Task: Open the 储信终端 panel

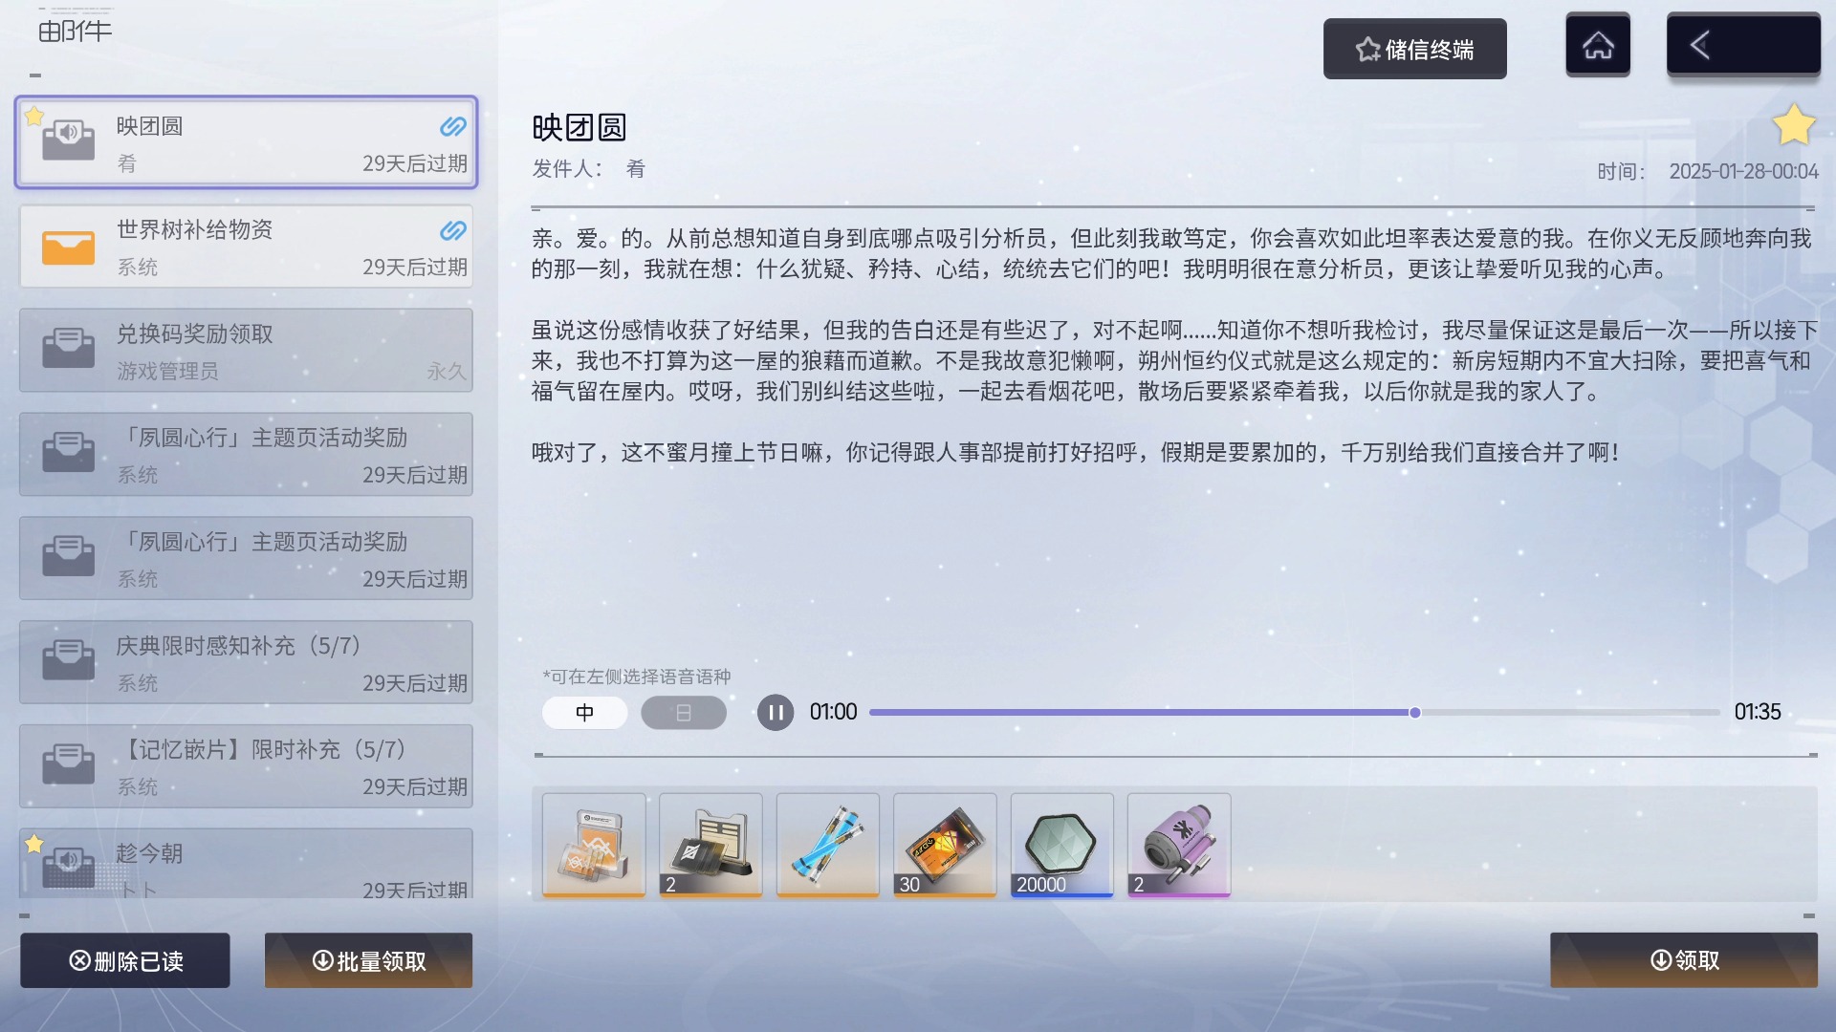Action: coord(1414,49)
